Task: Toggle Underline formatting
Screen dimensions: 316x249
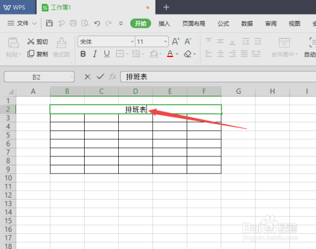Action: 107,54
